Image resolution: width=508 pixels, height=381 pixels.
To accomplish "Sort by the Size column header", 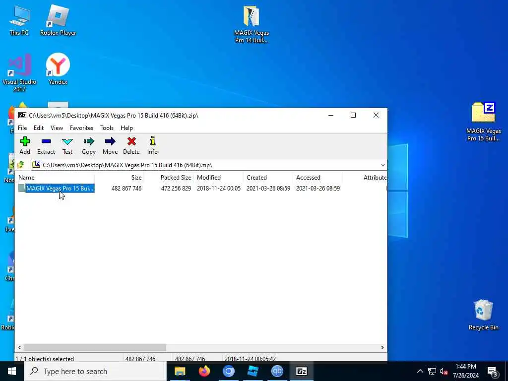I will [x=119, y=178].
